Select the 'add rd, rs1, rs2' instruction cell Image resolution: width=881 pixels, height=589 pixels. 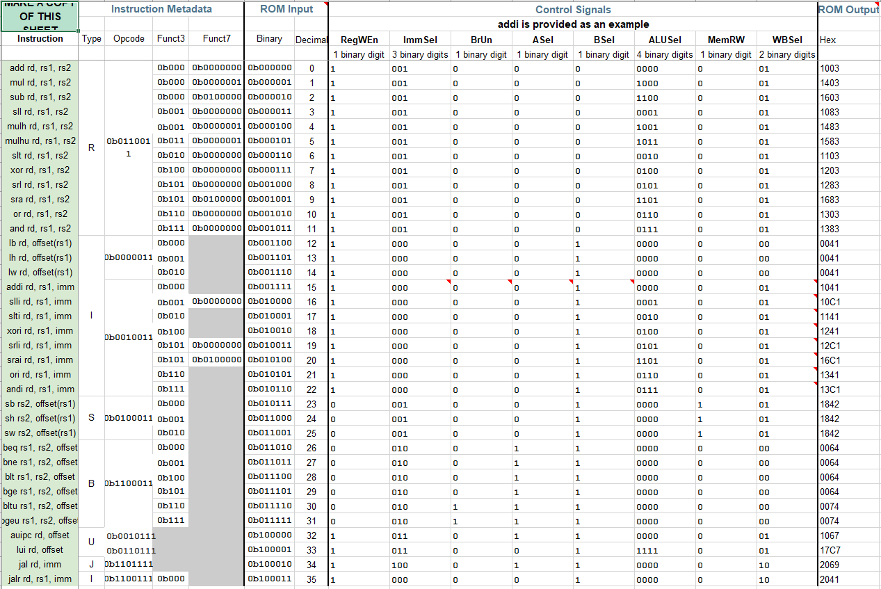click(x=40, y=68)
